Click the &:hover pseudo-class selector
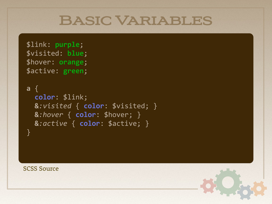This screenshot has height=204, width=272. pos(49,115)
